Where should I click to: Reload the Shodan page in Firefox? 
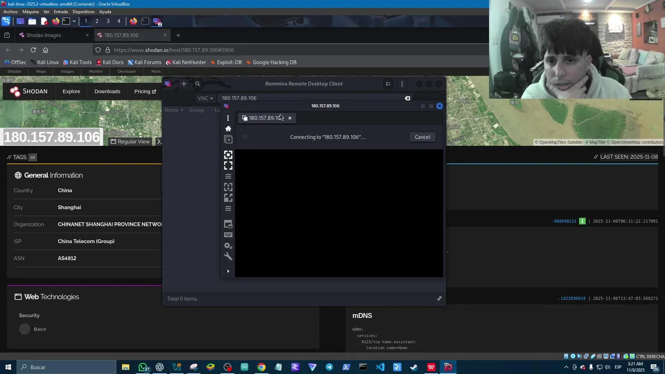pos(33,50)
